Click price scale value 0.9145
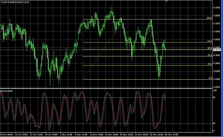 (217, 47)
